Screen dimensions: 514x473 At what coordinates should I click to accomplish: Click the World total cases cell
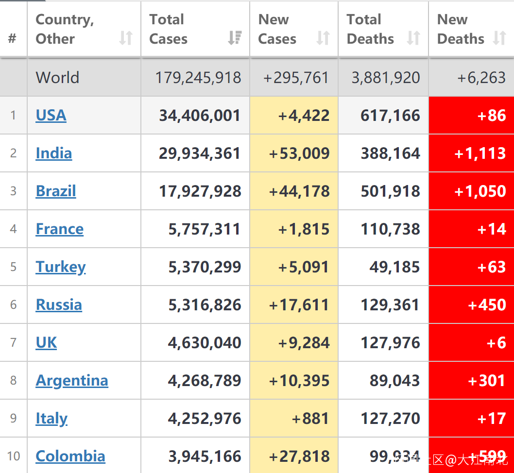[198, 78]
